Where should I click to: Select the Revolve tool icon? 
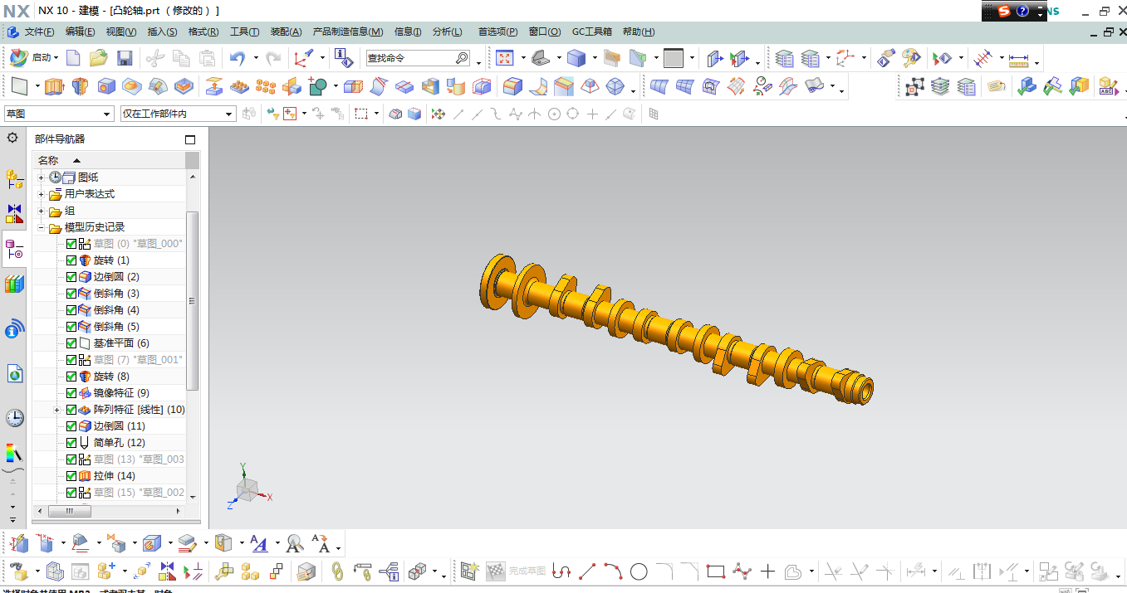pos(80,86)
